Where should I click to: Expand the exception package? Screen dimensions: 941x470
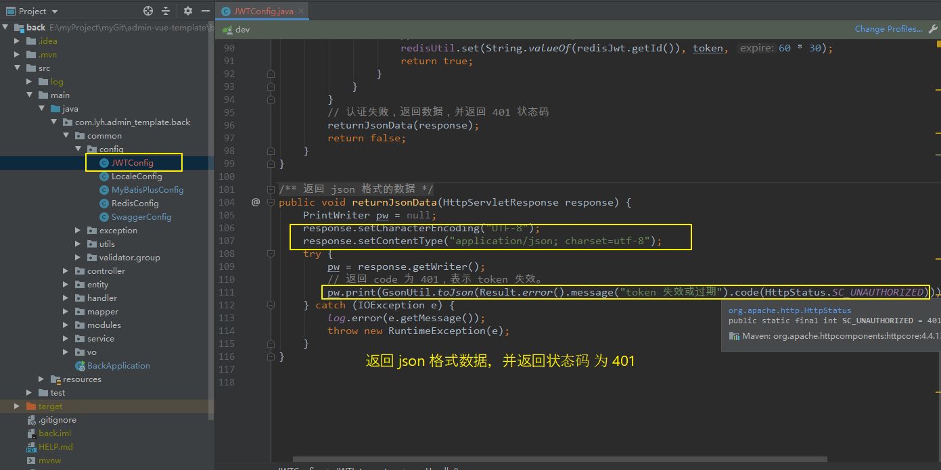[x=78, y=231]
